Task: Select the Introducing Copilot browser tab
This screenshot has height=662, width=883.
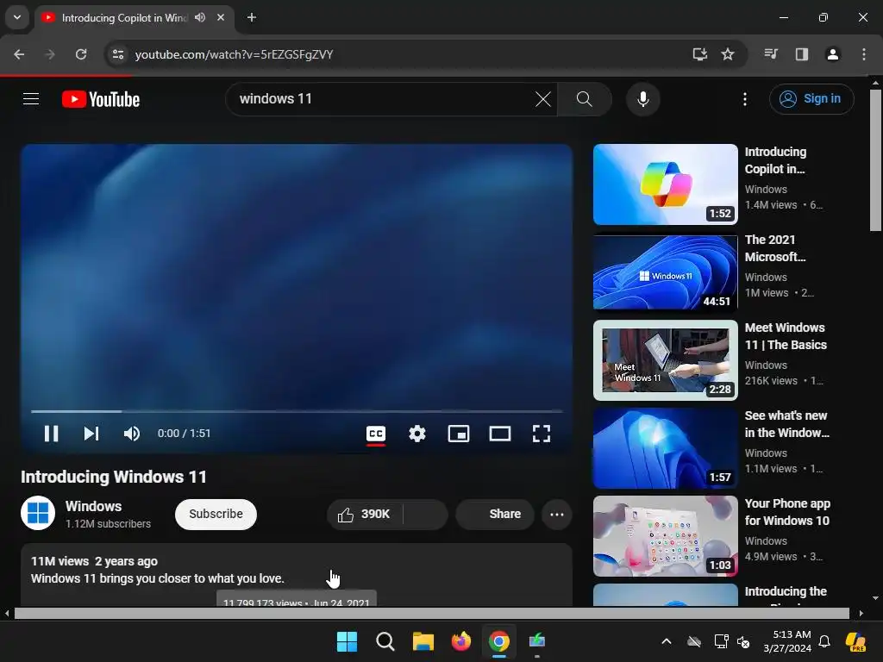Action: (124, 18)
